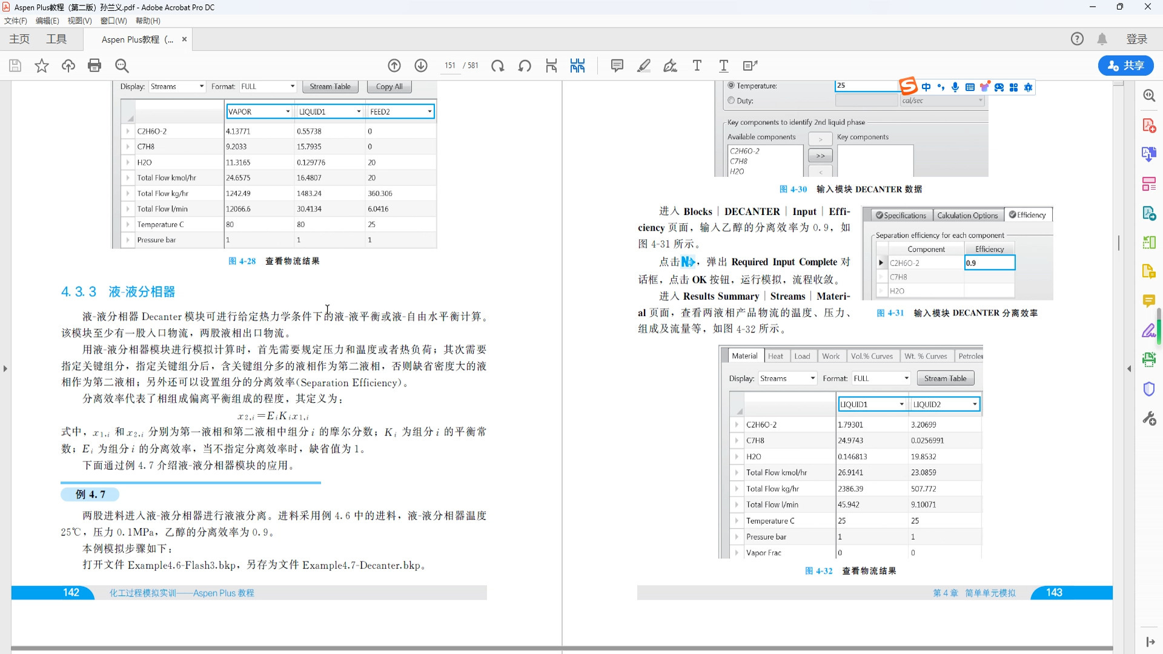1163x654 pixels.
Task: Click the figure 图 4-32 caption
Action: 850,571
